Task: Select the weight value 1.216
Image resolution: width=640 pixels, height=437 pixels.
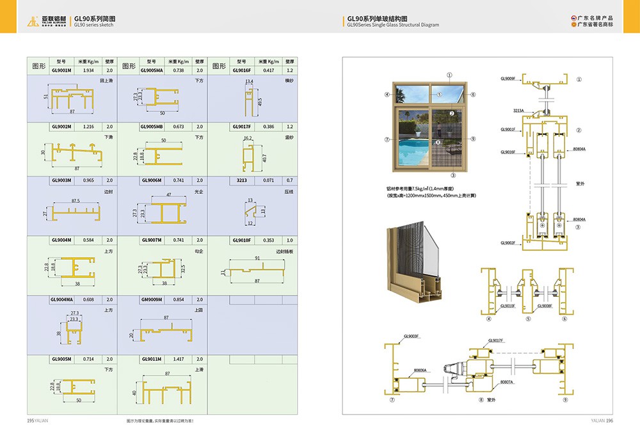Action: point(88,127)
